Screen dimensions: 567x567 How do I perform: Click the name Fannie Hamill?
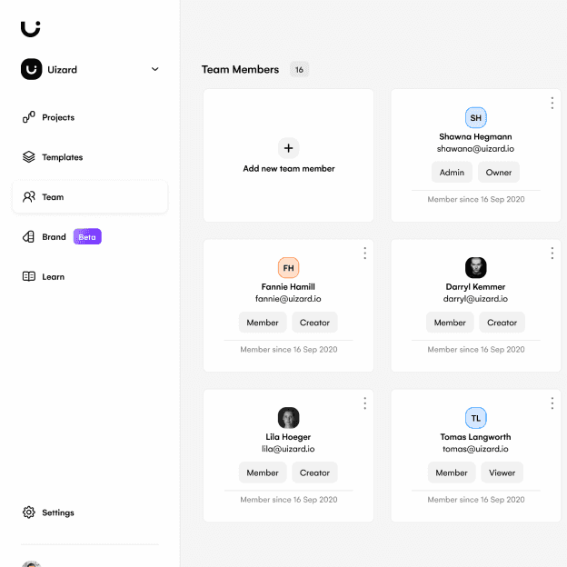click(x=288, y=287)
